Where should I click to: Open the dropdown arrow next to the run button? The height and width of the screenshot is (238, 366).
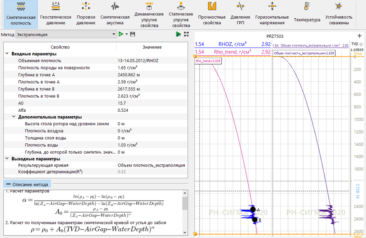coord(126,35)
